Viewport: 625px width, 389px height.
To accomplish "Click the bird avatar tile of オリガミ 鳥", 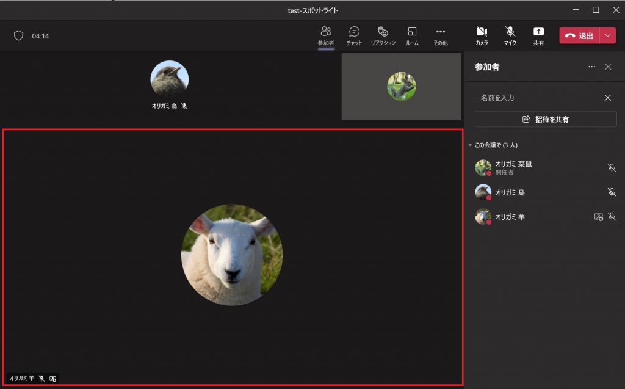I will 170,80.
